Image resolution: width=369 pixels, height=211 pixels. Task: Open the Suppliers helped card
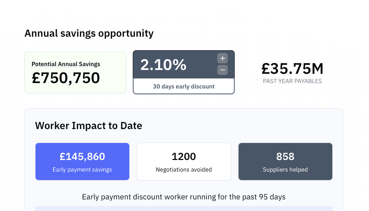click(x=285, y=162)
